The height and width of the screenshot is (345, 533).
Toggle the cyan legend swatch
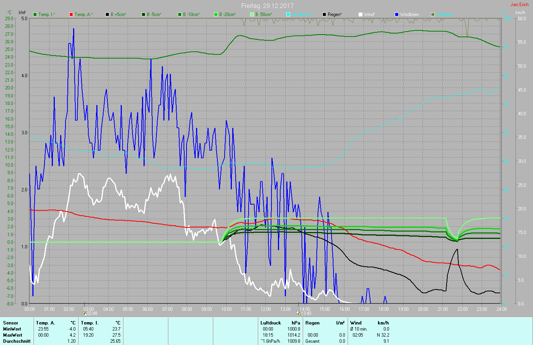(x=288, y=14)
